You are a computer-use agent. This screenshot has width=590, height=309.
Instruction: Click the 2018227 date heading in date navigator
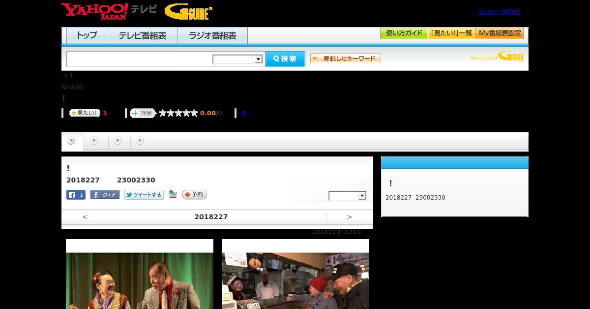tap(211, 217)
